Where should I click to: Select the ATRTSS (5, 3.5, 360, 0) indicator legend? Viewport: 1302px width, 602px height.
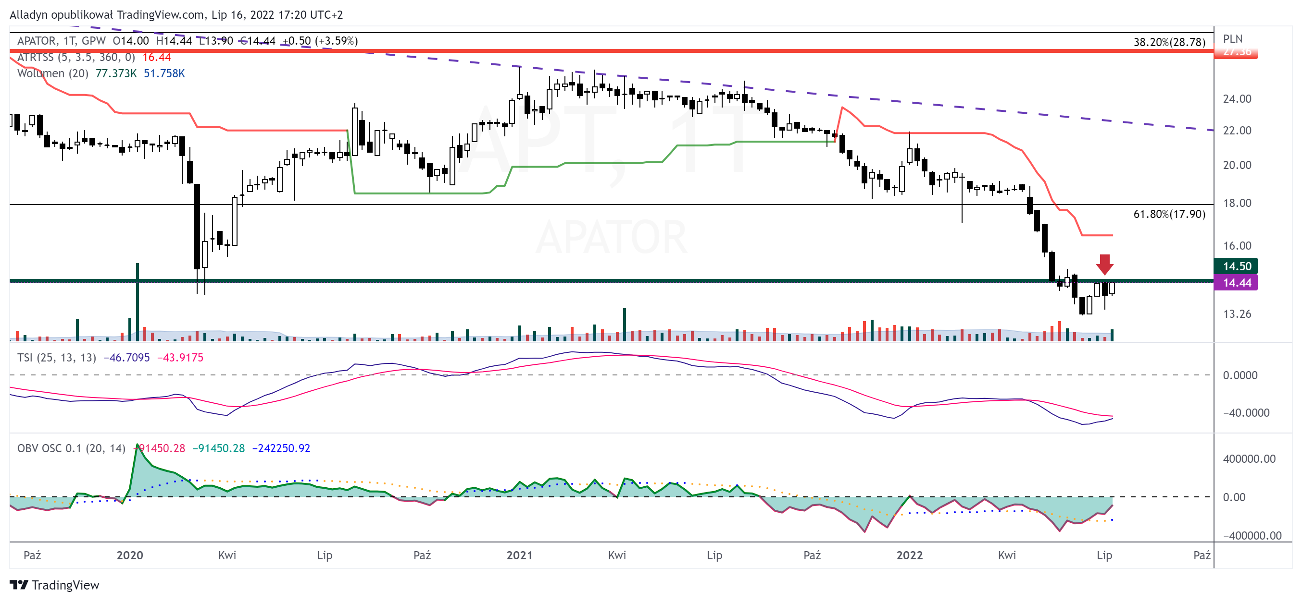point(76,57)
